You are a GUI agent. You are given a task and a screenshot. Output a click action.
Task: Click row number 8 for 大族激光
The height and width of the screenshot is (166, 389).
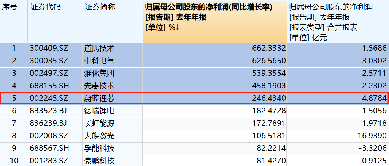[x=14, y=136]
